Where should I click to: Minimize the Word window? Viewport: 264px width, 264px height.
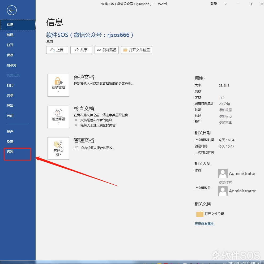coord(238,4)
